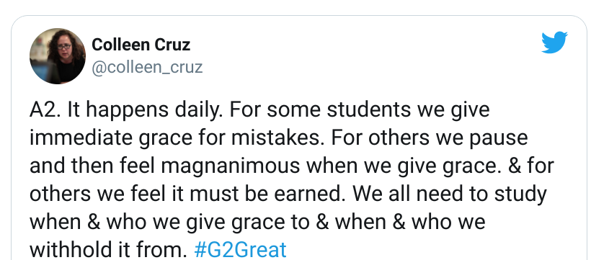The width and height of the screenshot is (591, 260).
Task: Open Colleen Cruz's profile picture
Action: pos(58,55)
